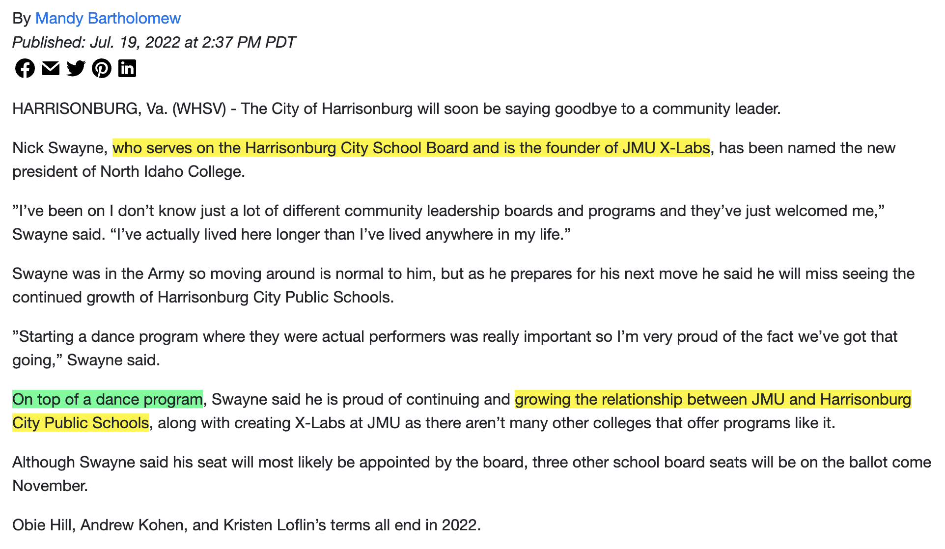
Task: Click the quote about starting a dance program
Action: click(x=455, y=348)
